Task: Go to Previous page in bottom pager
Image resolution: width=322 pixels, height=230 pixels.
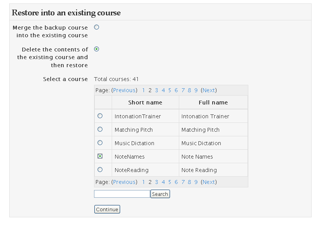Action: [x=124, y=182]
